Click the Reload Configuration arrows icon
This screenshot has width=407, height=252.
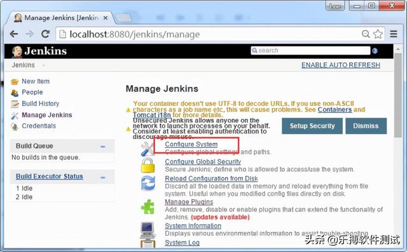(148, 183)
